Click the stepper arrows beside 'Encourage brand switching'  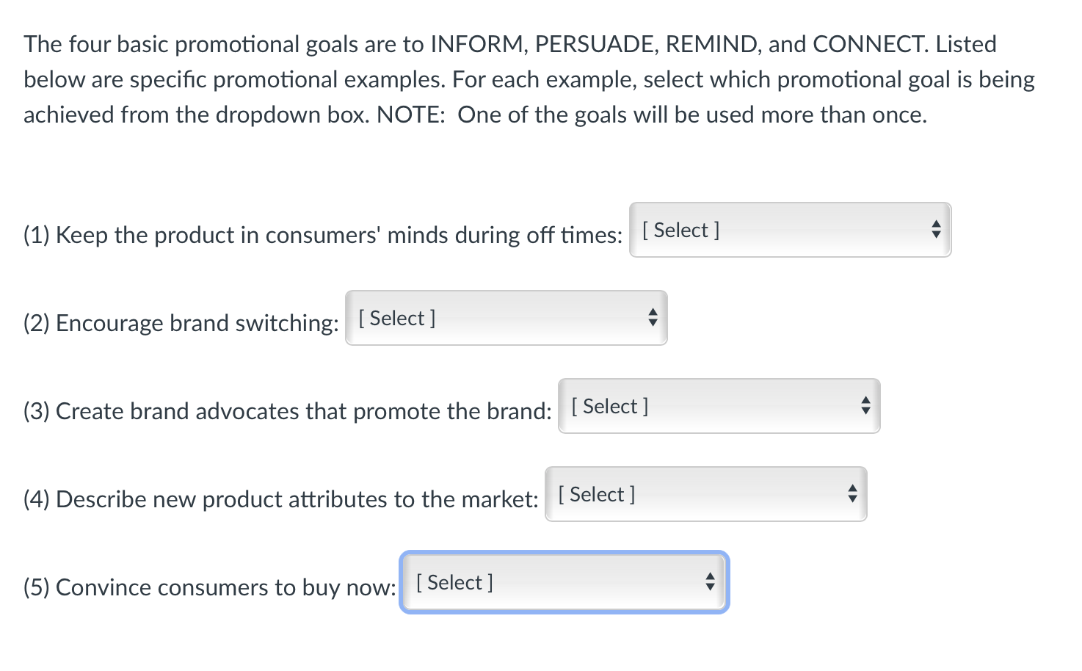(653, 318)
